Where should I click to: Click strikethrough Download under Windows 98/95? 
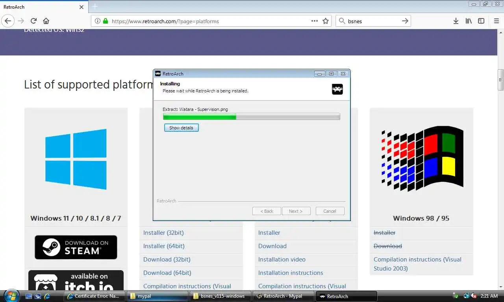(x=388, y=246)
